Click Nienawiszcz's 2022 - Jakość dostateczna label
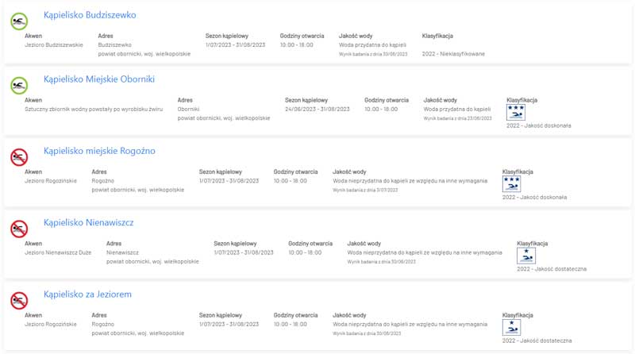 coord(552,269)
